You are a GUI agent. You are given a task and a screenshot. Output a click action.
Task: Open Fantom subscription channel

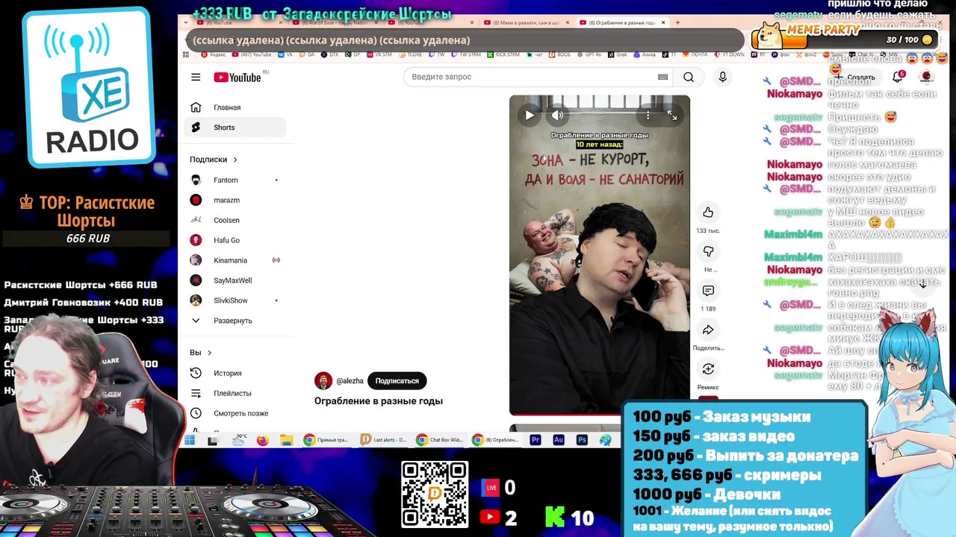(235, 180)
